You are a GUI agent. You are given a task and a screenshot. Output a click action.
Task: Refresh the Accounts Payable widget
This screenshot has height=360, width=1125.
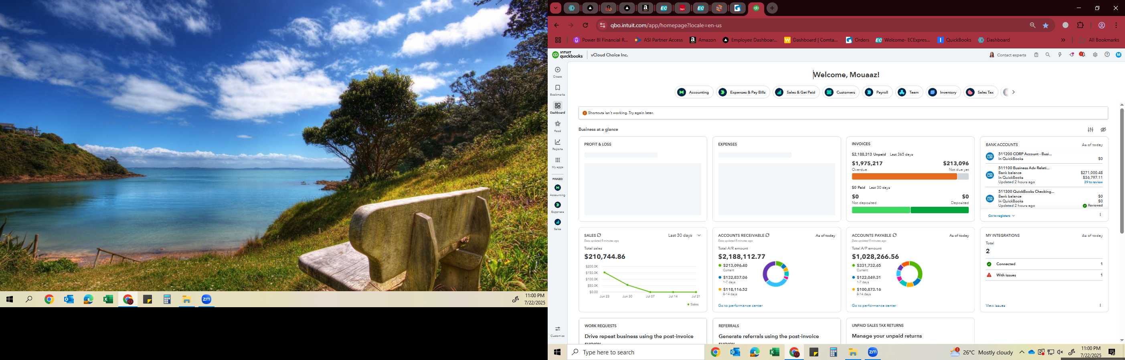(894, 235)
